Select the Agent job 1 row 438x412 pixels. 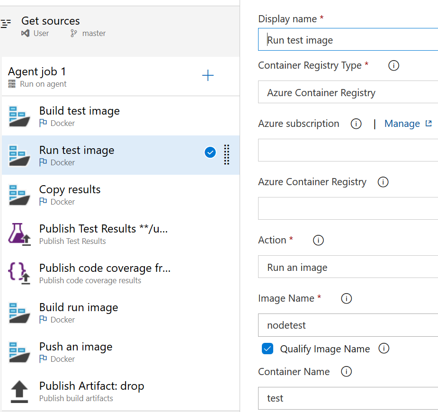pyautogui.click(x=121, y=77)
